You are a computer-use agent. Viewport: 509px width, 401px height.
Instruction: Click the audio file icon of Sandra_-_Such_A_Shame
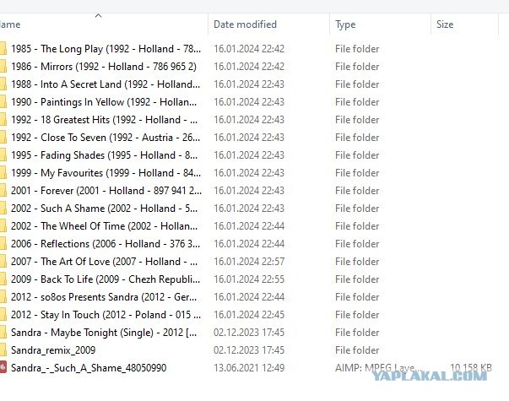[x=3, y=367]
